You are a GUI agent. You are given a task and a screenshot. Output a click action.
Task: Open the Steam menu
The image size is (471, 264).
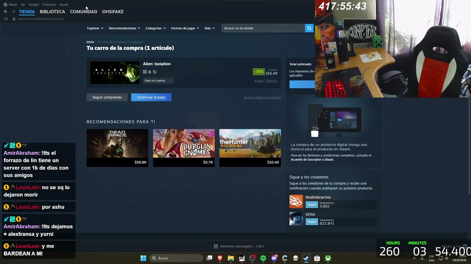point(13,4)
